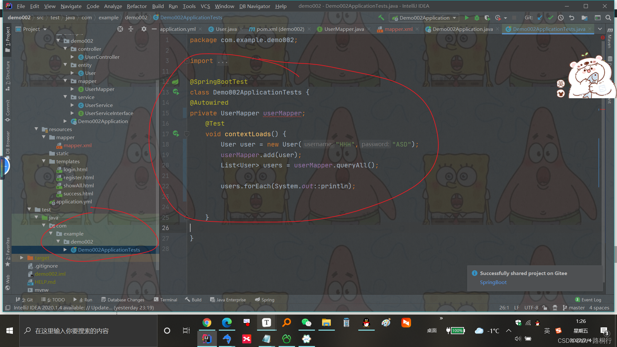Viewport: 617px width, 347px height.
Task: Select Demo002Application run configuration dropdown
Action: [424, 17]
